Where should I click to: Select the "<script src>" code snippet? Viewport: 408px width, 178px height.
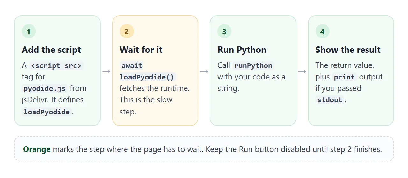56,66
